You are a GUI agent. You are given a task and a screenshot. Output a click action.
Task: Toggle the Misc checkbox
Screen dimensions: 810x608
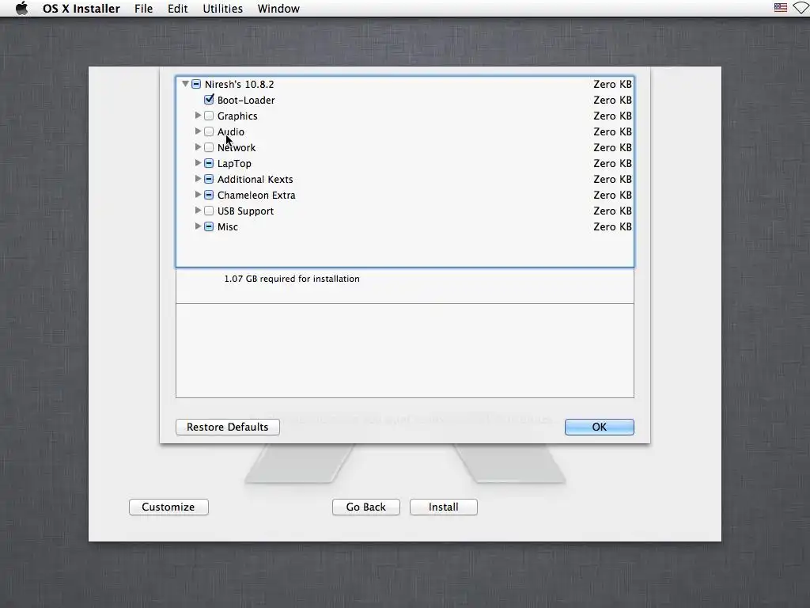[209, 226]
